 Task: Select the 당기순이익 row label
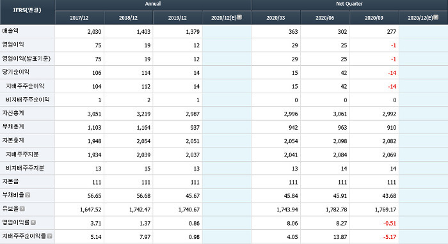[x=16, y=72]
